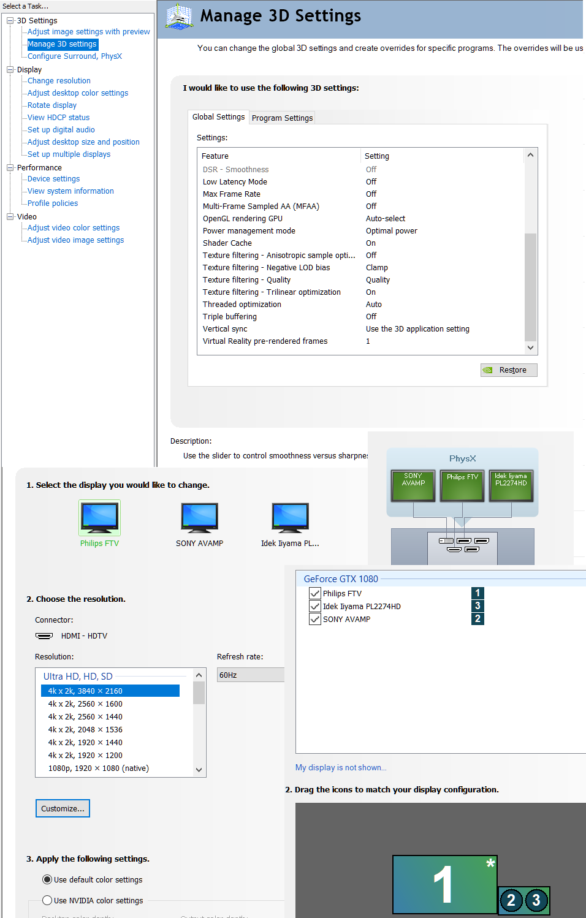Viewport: 586px width, 918px height.
Task: Open Adjust video image settings
Action: [x=76, y=240]
